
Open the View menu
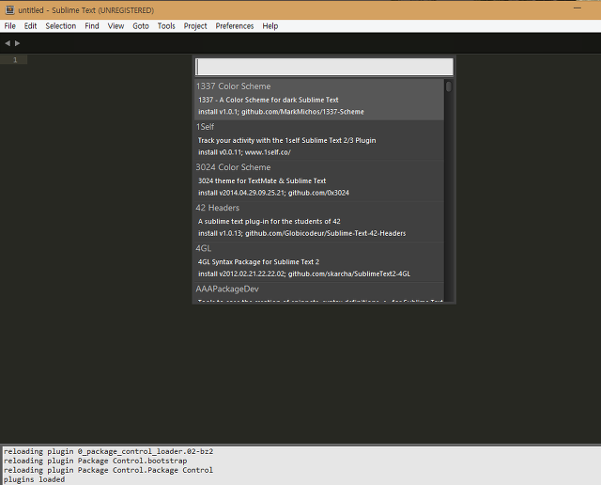coord(116,26)
